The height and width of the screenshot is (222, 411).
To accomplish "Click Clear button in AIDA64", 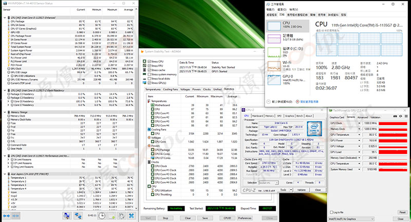I will [188, 218].
